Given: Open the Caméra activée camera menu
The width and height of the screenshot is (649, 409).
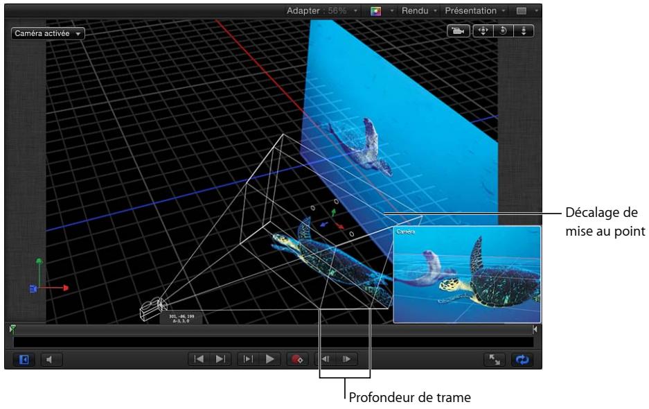Looking at the screenshot, I should [48, 33].
